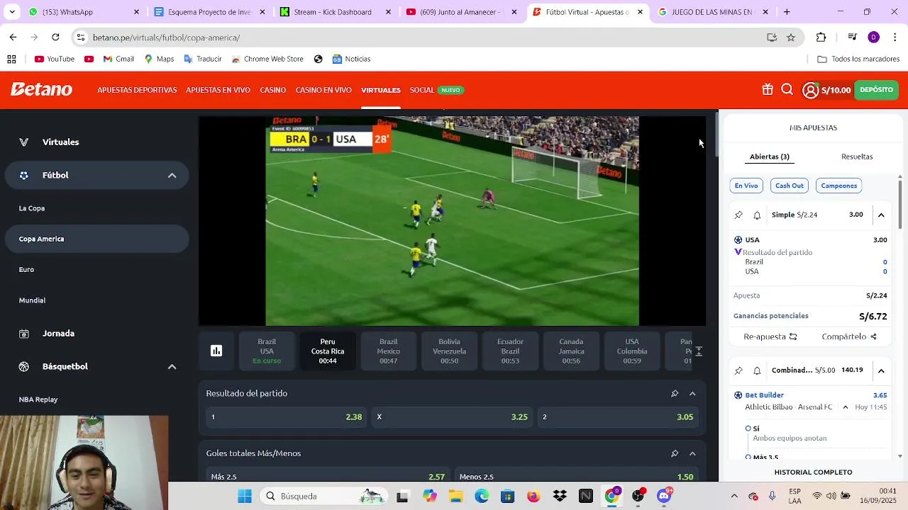Open La Copa in the sidebar
Viewport: 908px width, 510px height.
pyautogui.click(x=32, y=208)
